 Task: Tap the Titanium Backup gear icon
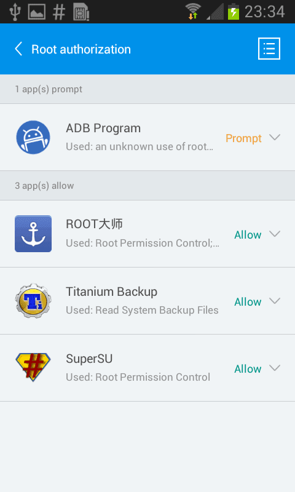click(33, 301)
